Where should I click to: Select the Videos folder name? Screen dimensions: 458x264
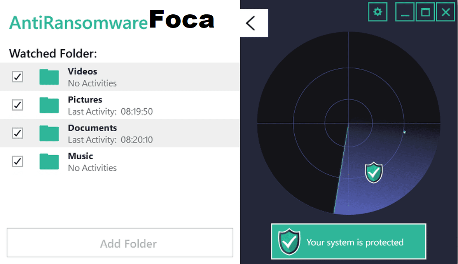[82, 71]
